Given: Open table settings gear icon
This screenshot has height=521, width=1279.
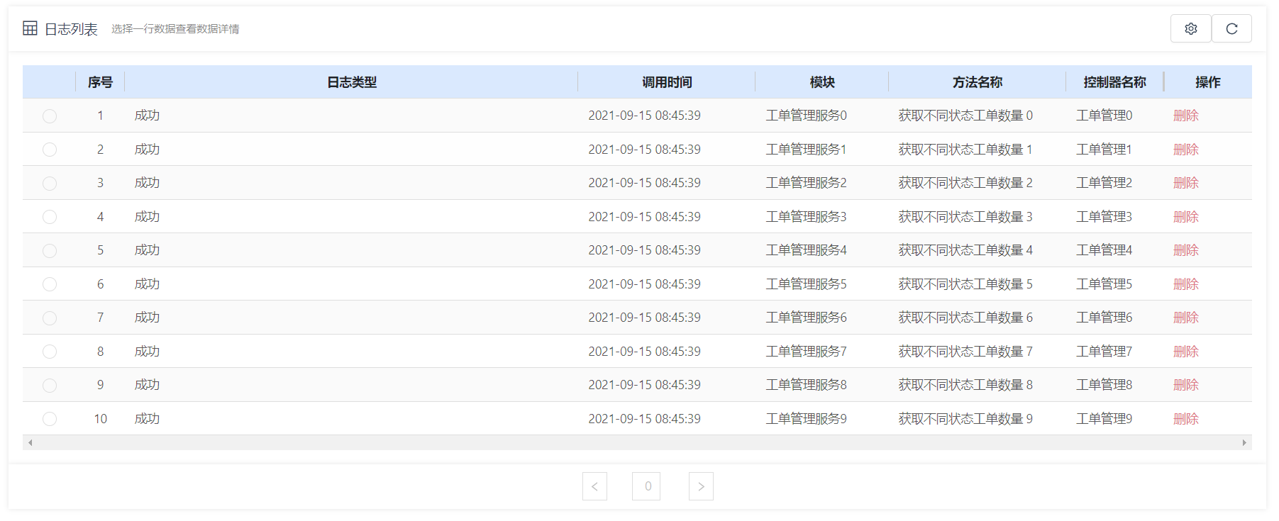Looking at the screenshot, I should (1190, 28).
